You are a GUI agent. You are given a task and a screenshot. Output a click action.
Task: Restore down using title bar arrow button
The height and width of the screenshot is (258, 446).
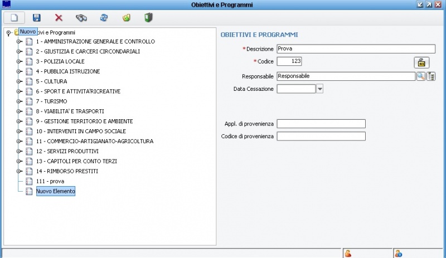tap(420, 4)
